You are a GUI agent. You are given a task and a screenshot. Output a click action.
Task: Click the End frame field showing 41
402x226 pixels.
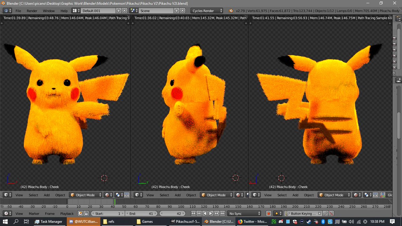pyautogui.click(x=141, y=213)
